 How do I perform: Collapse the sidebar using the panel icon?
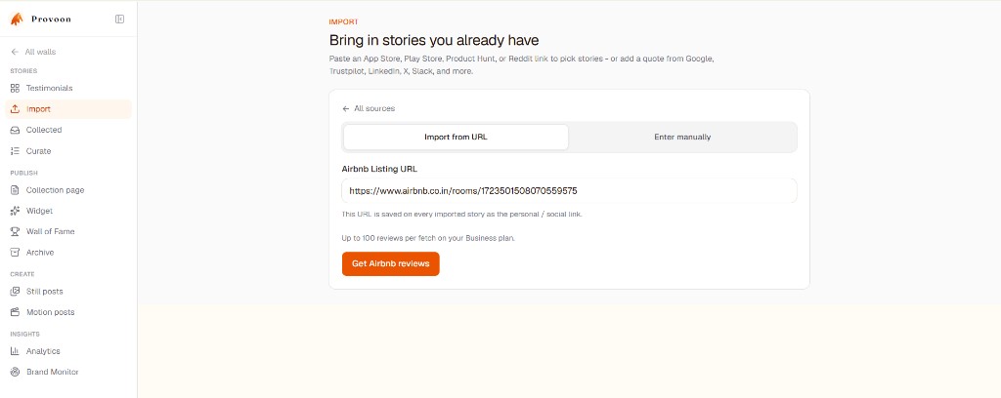[x=119, y=20]
